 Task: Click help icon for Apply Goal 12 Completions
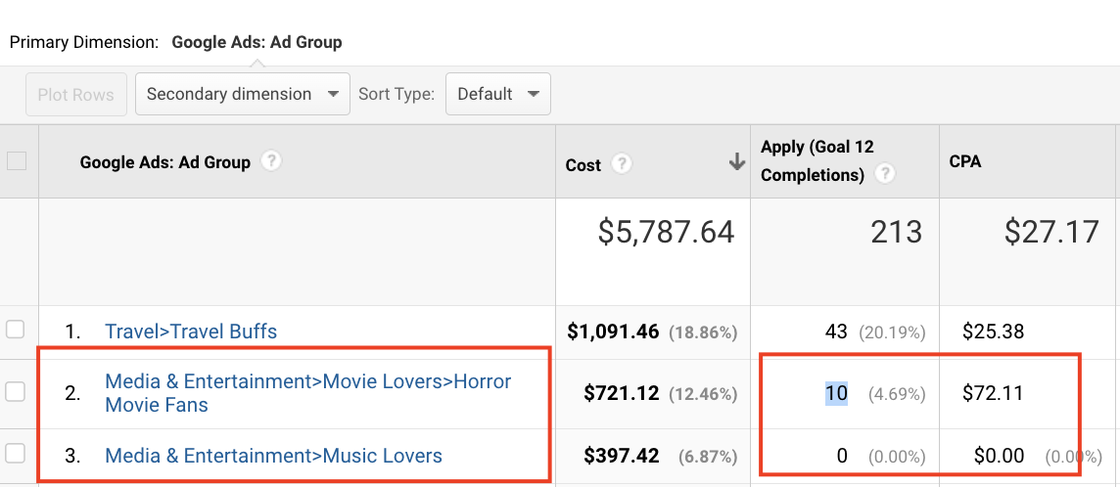pos(885,175)
